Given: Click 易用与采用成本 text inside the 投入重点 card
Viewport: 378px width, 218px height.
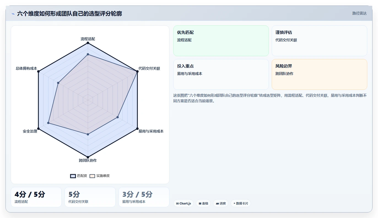Looking at the screenshot, I should pyautogui.click(x=190, y=74).
